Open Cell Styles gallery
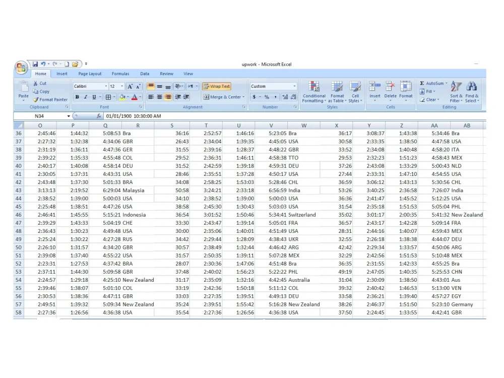The width and height of the screenshot is (504, 378). tap(355, 92)
